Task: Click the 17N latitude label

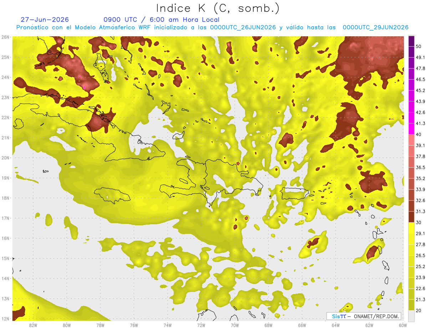Action: click(x=5, y=218)
